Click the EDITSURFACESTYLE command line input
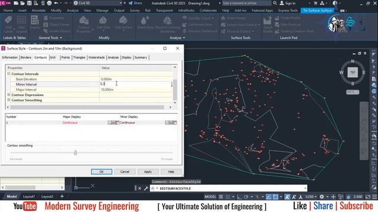The width and height of the screenshot is (378, 212). coord(229,188)
